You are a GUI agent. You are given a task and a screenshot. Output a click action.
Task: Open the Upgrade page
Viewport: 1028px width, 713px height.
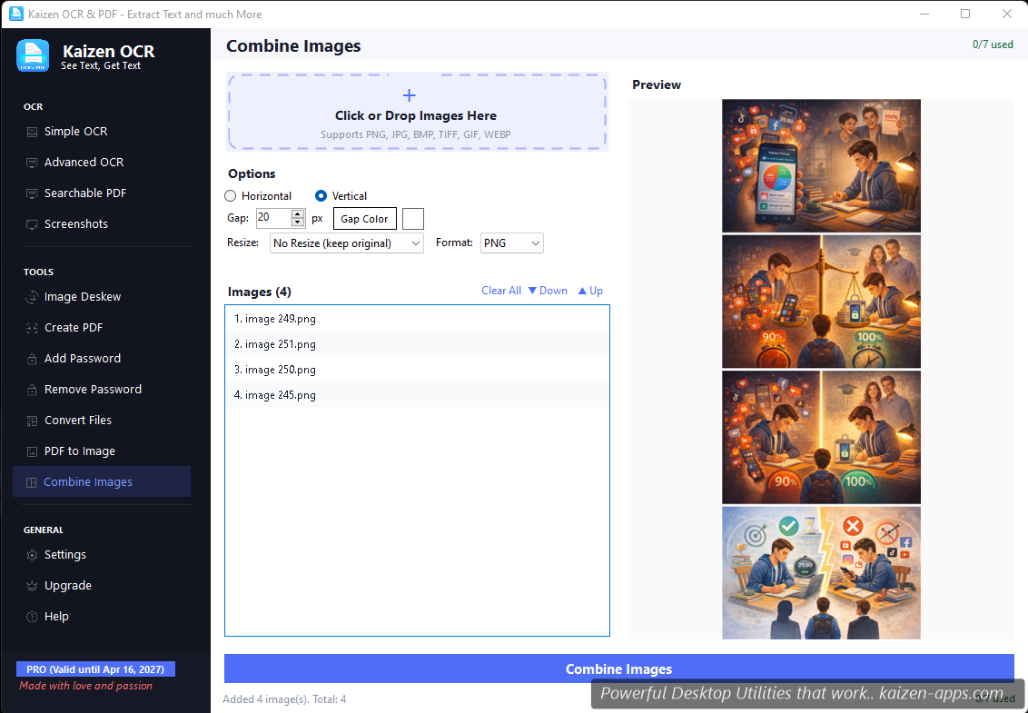coord(65,585)
